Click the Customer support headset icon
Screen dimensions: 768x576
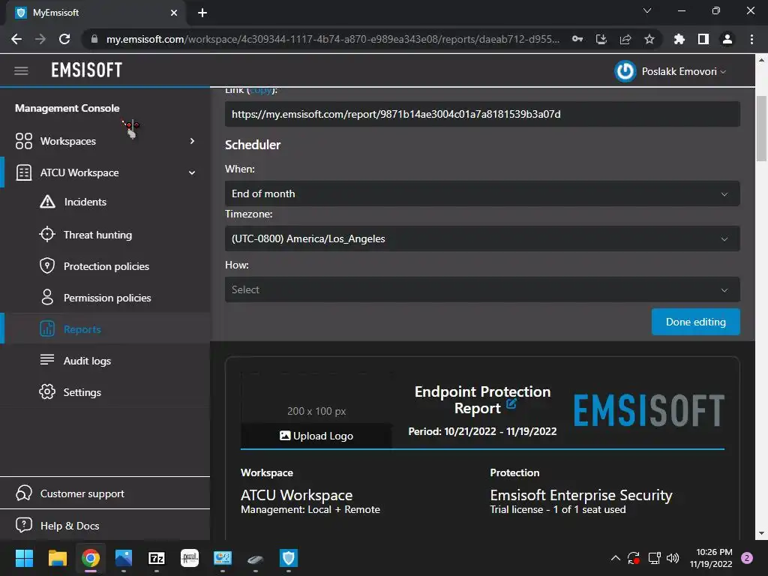click(x=24, y=493)
